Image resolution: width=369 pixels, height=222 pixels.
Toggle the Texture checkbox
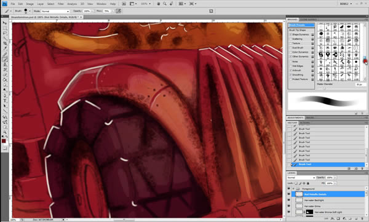point(291,44)
